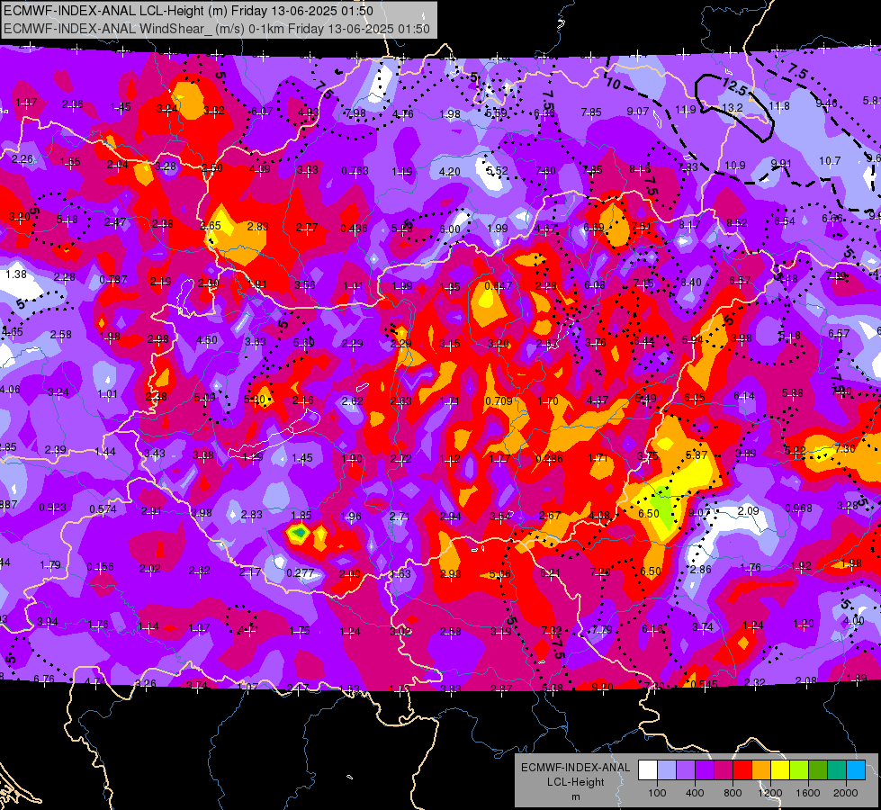Click the 0.923 wind shear value

(52, 507)
